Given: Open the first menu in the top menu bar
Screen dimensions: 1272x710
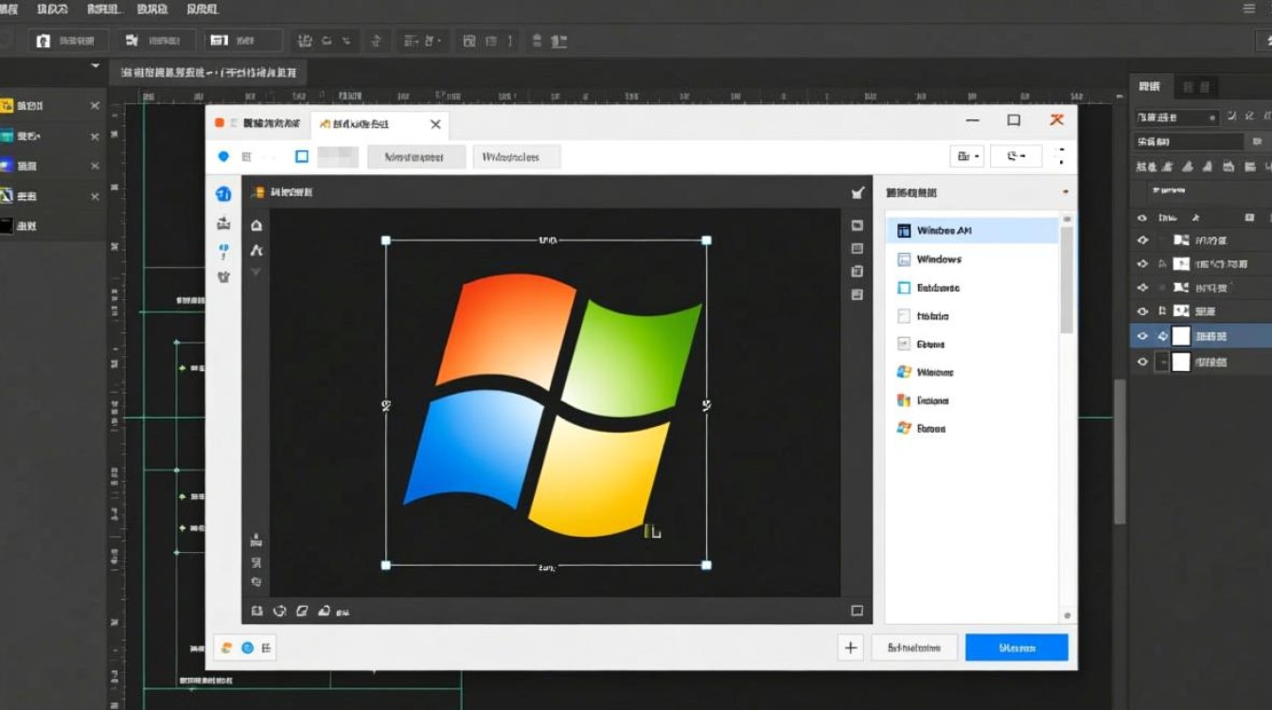Looking at the screenshot, I should [11, 9].
